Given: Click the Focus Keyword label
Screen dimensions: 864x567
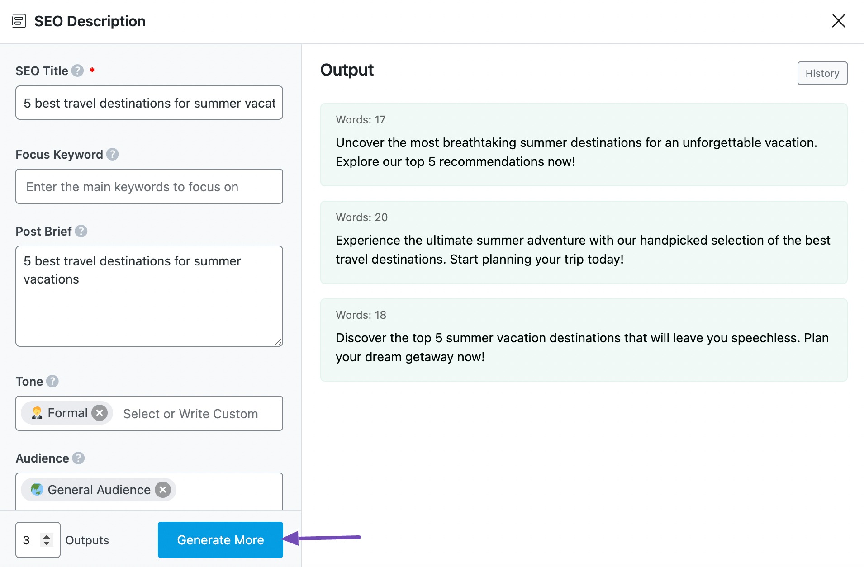Looking at the screenshot, I should click(59, 155).
